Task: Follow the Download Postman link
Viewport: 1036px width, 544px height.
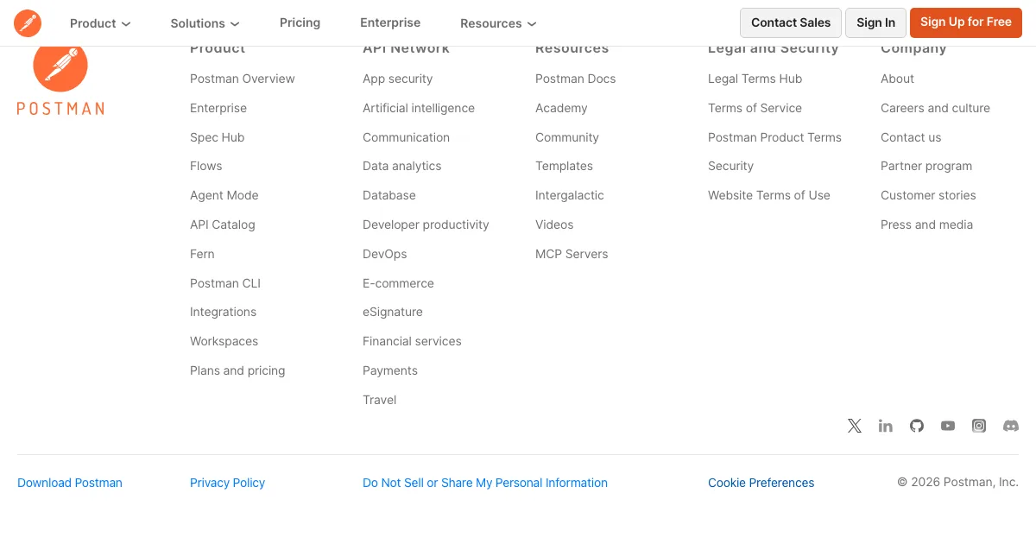Action: coord(70,483)
